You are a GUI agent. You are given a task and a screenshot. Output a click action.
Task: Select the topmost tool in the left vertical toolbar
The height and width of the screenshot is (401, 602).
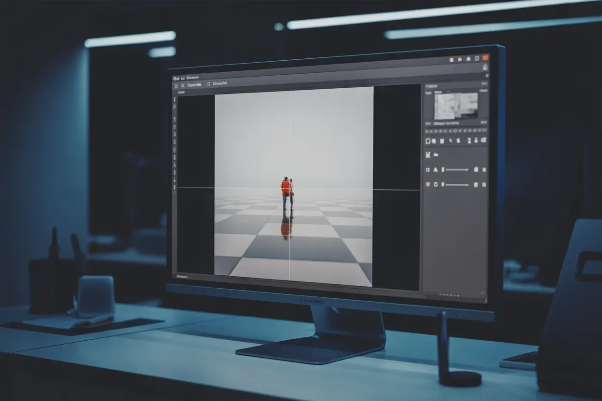pos(175,99)
